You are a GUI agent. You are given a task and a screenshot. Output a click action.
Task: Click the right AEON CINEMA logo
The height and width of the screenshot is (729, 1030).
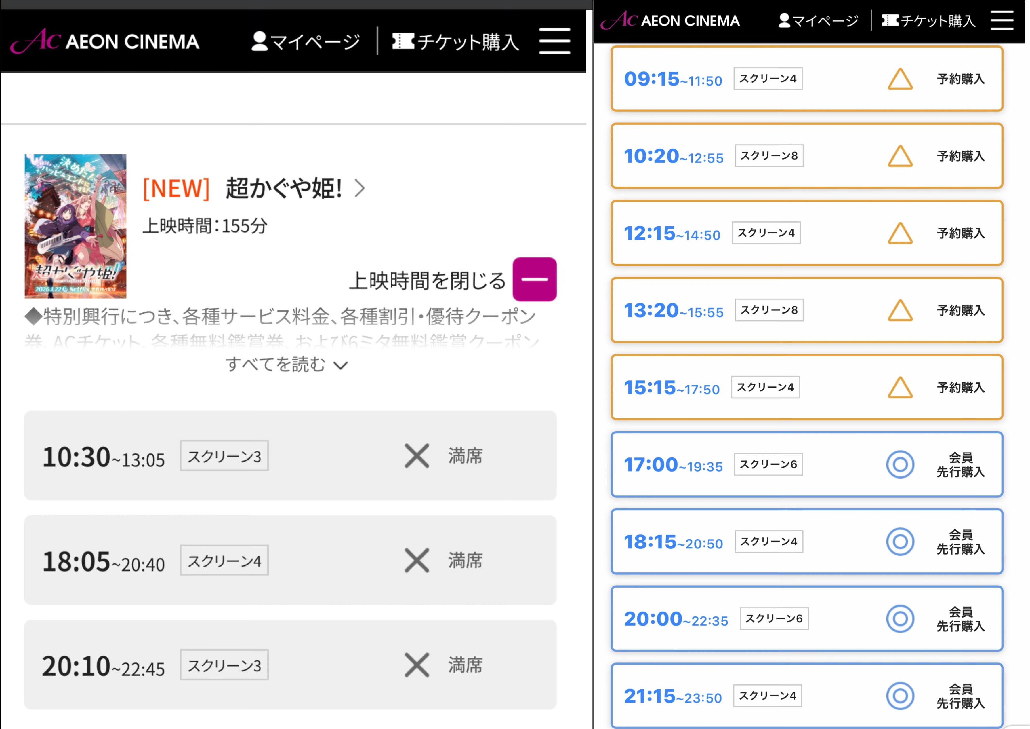pyautogui.click(x=670, y=20)
